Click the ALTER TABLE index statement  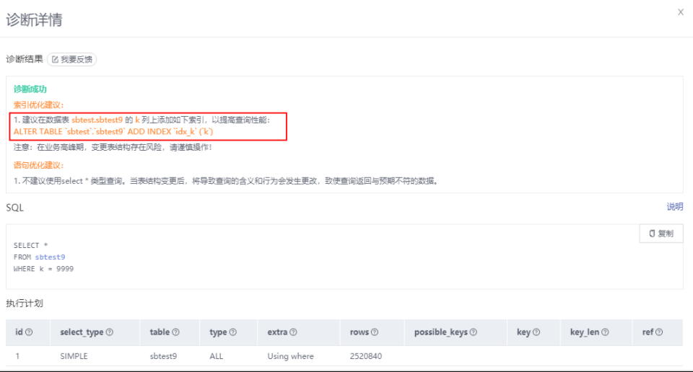click(x=113, y=132)
